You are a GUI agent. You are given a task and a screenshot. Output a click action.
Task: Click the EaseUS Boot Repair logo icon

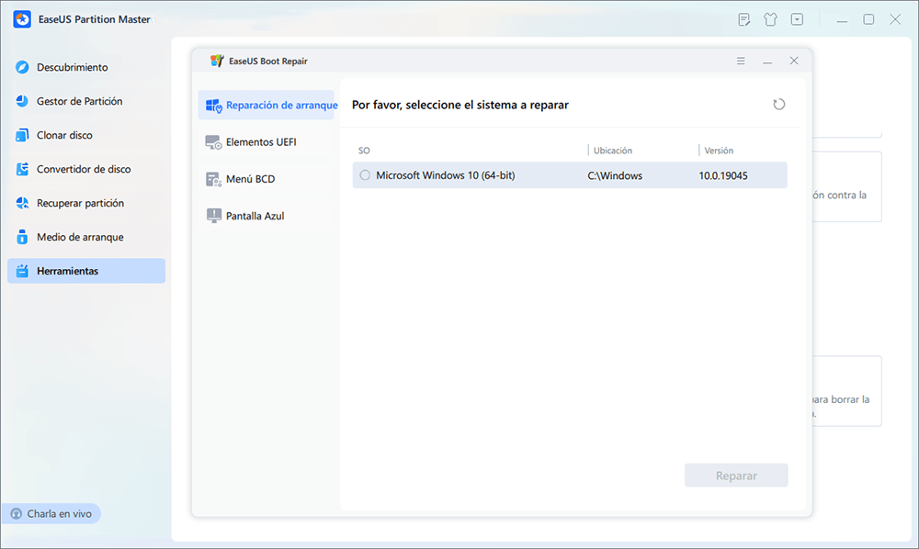click(217, 61)
